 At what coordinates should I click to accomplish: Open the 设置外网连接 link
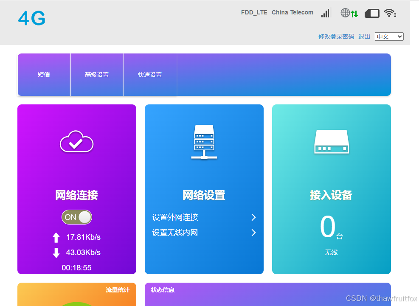point(175,217)
